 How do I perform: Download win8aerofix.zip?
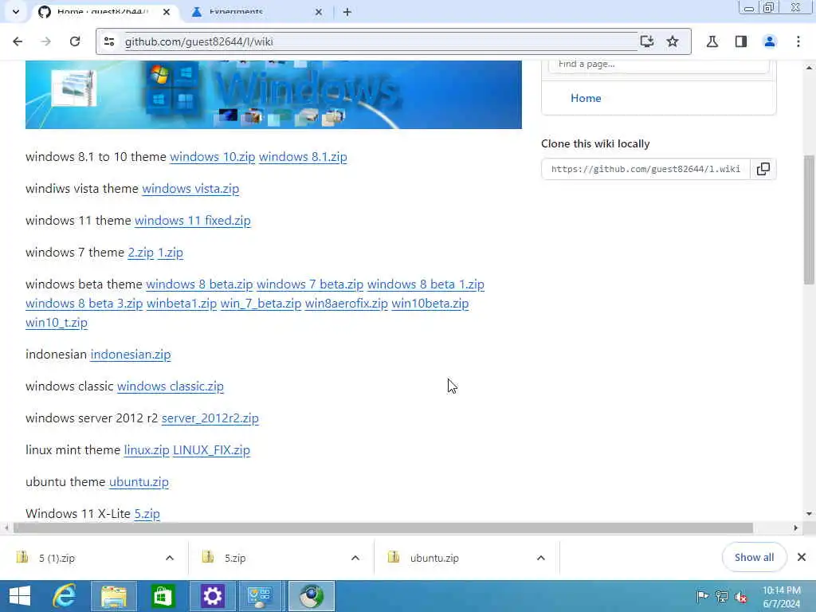coord(346,304)
